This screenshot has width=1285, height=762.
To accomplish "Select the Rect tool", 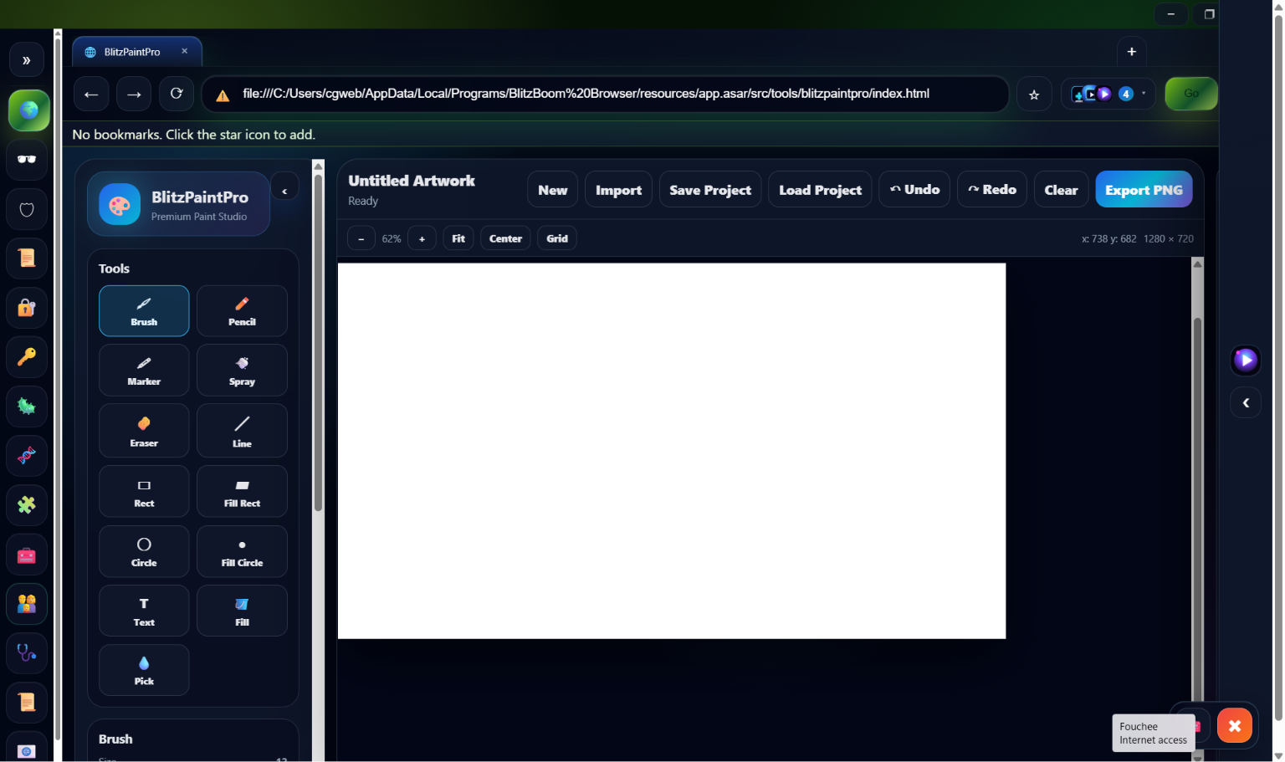I will [144, 492].
